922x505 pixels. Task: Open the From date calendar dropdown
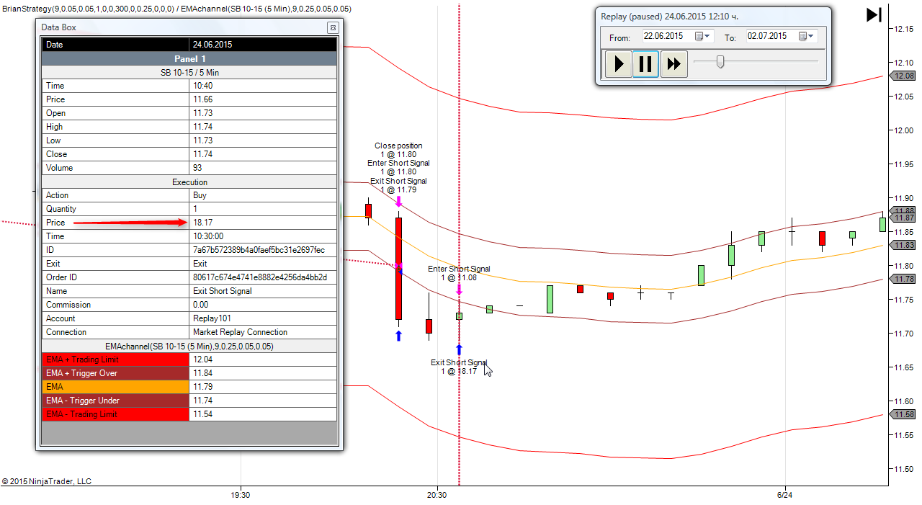coord(703,36)
